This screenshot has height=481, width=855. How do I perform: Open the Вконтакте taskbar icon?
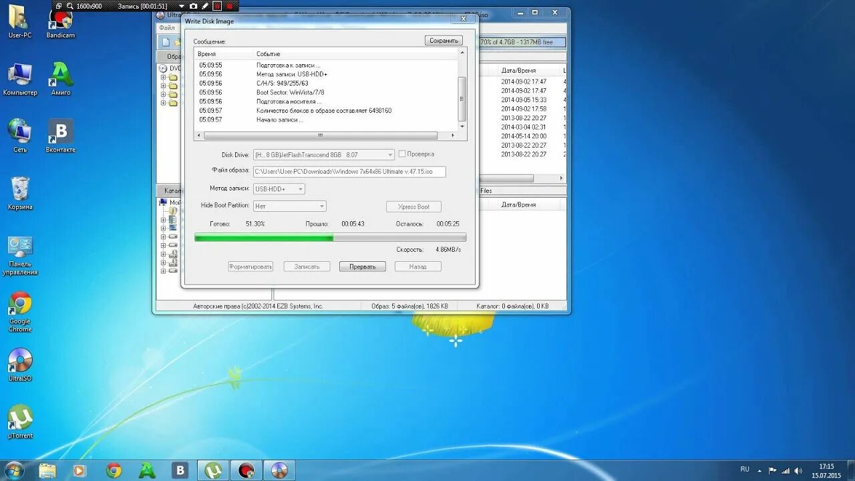click(x=180, y=470)
